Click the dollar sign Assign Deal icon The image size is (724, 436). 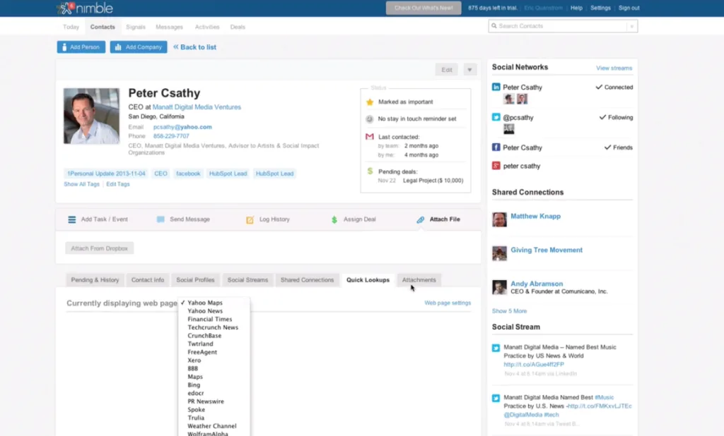click(x=334, y=220)
